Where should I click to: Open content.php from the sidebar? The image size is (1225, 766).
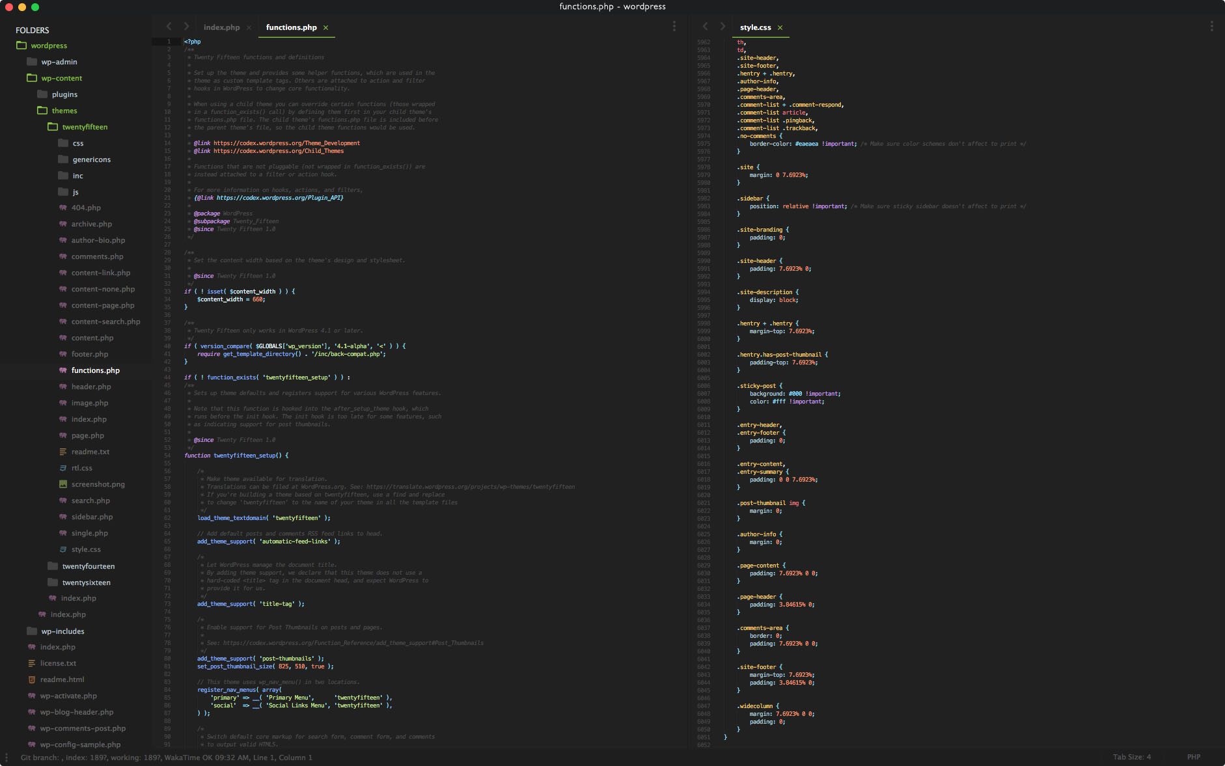92,338
